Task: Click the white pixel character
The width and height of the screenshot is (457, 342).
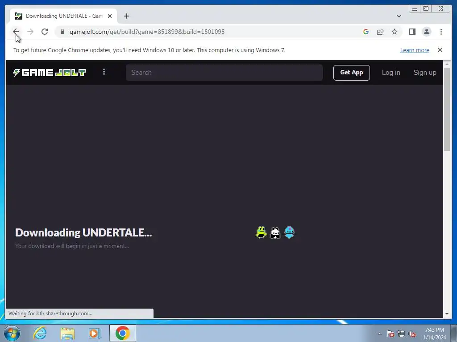Action: 275,232
